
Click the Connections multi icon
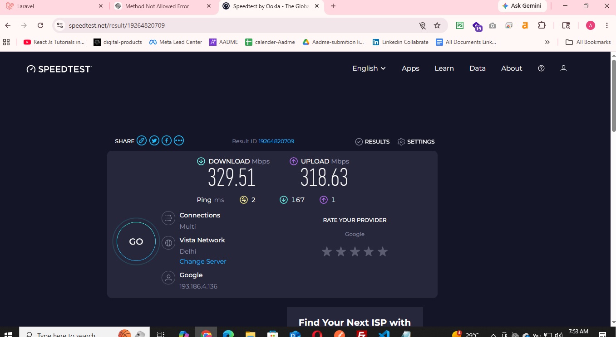click(168, 218)
